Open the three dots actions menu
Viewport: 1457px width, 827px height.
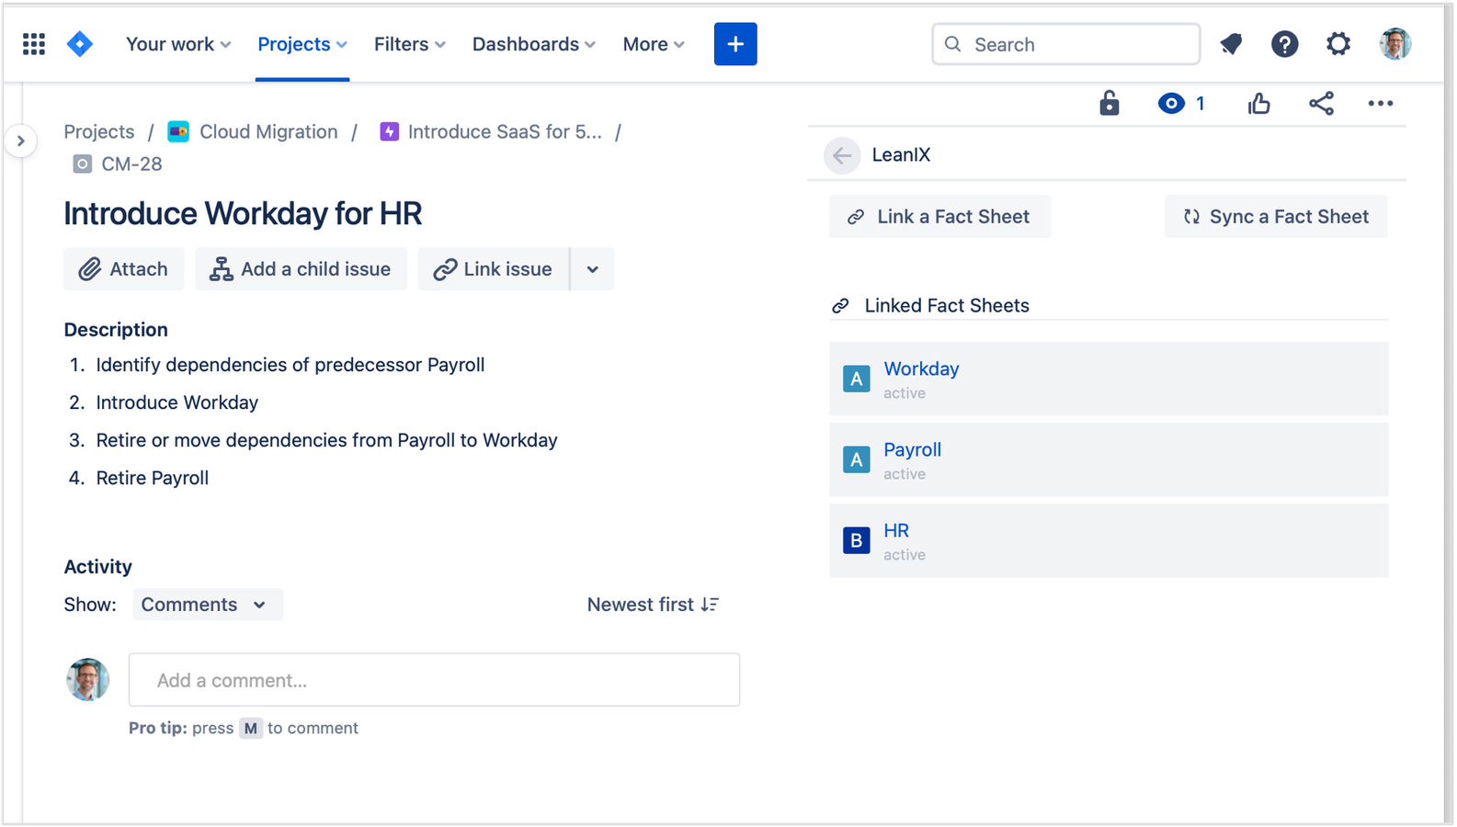[x=1381, y=104]
